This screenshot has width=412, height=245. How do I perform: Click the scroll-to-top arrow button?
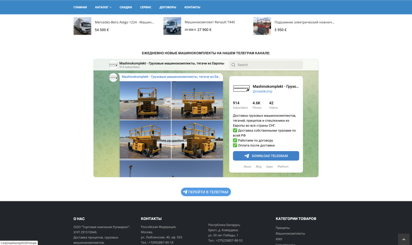[404, 239]
